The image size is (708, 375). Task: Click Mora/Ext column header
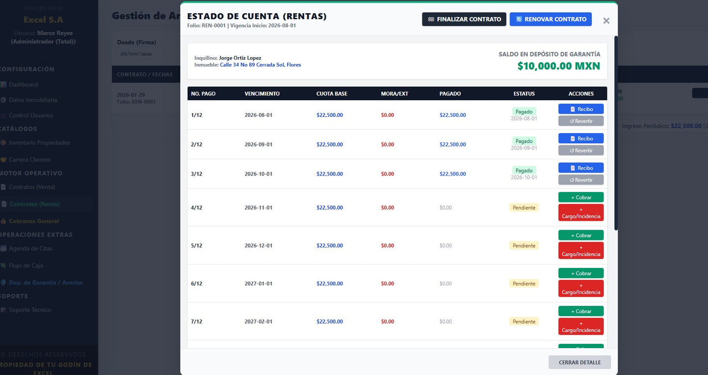tap(394, 93)
